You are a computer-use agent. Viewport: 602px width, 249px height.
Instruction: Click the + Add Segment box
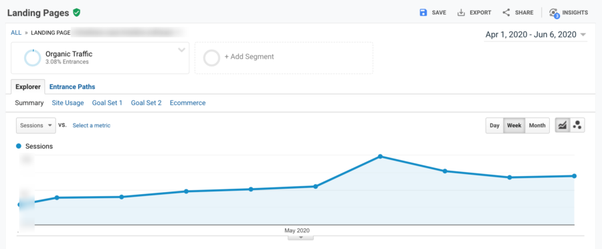tap(284, 58)
